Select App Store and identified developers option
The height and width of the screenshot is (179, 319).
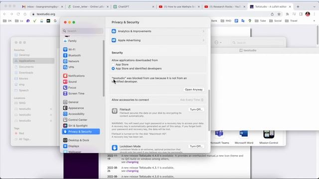[x=113, y=69]
